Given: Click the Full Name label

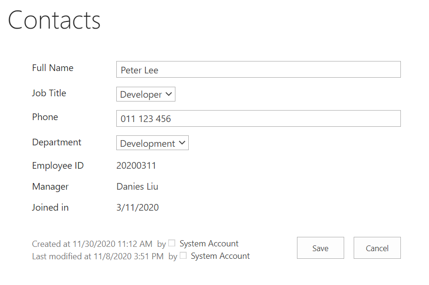Looking at the screenshot, I should 53,68.
